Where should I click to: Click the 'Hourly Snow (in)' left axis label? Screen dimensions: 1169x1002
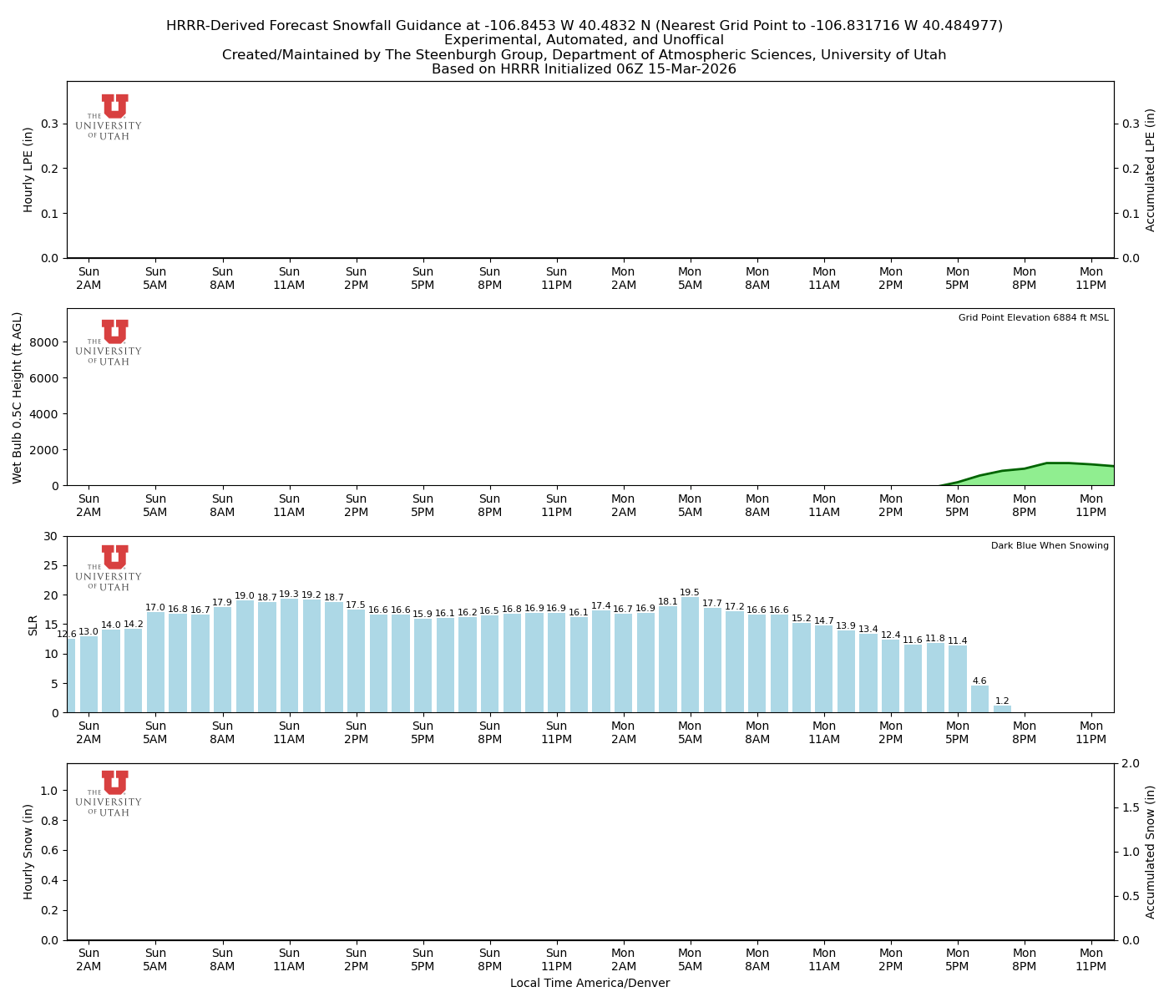[x=28, y=852]
